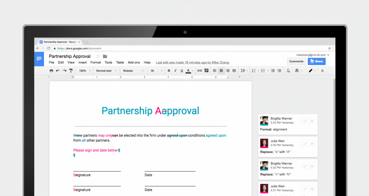Click the bulleted list icon

263,71
